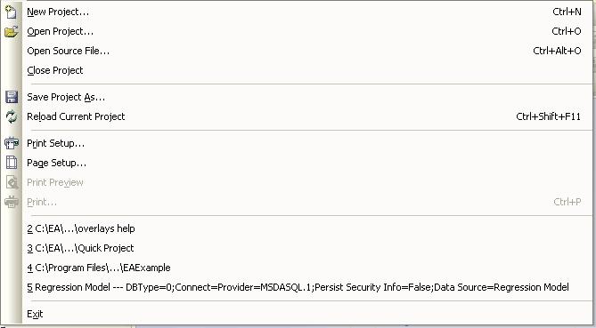Click the Save Project As disk icon
Viewport: 596px width, 328px height.
click(11, 97)
